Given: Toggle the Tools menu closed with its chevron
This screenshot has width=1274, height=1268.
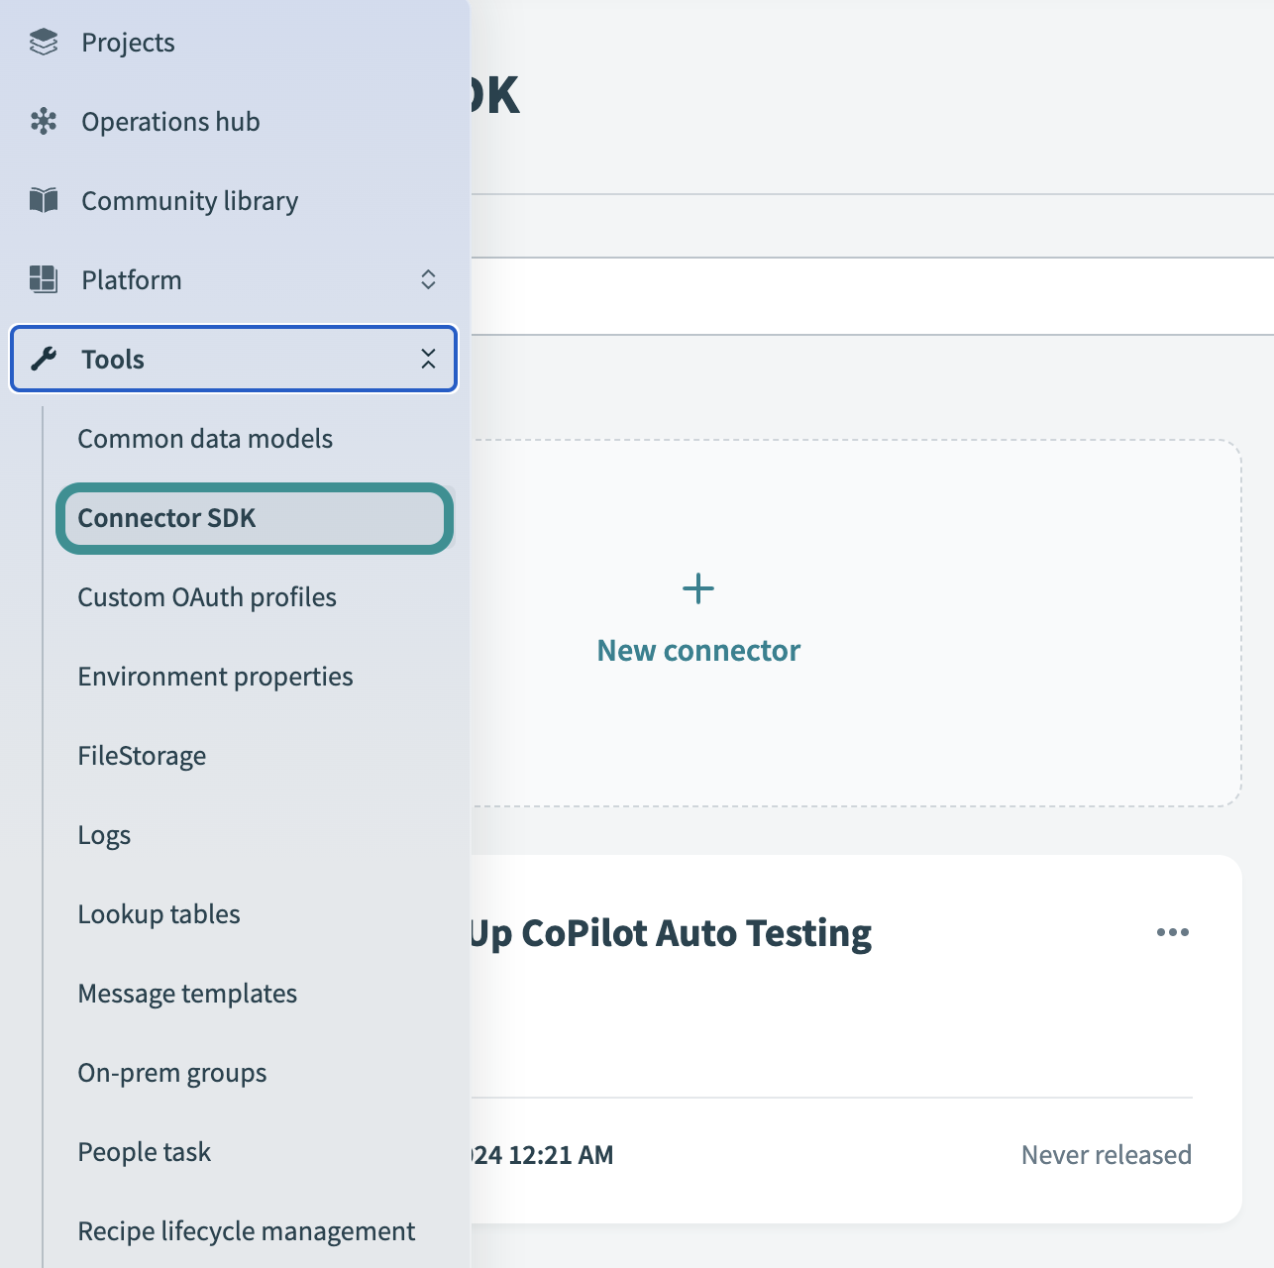Looking at the screenshot, I should [x=428, y=359].
